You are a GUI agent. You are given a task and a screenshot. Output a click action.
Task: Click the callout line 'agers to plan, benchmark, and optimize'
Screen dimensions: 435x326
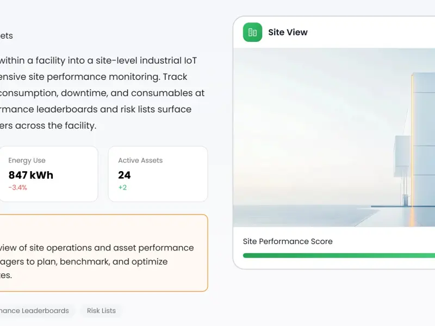pos(84,262)
